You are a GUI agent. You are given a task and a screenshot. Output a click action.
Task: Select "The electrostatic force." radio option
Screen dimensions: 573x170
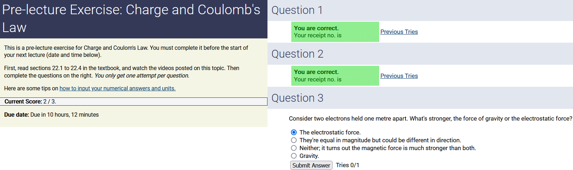pos(294,132)
